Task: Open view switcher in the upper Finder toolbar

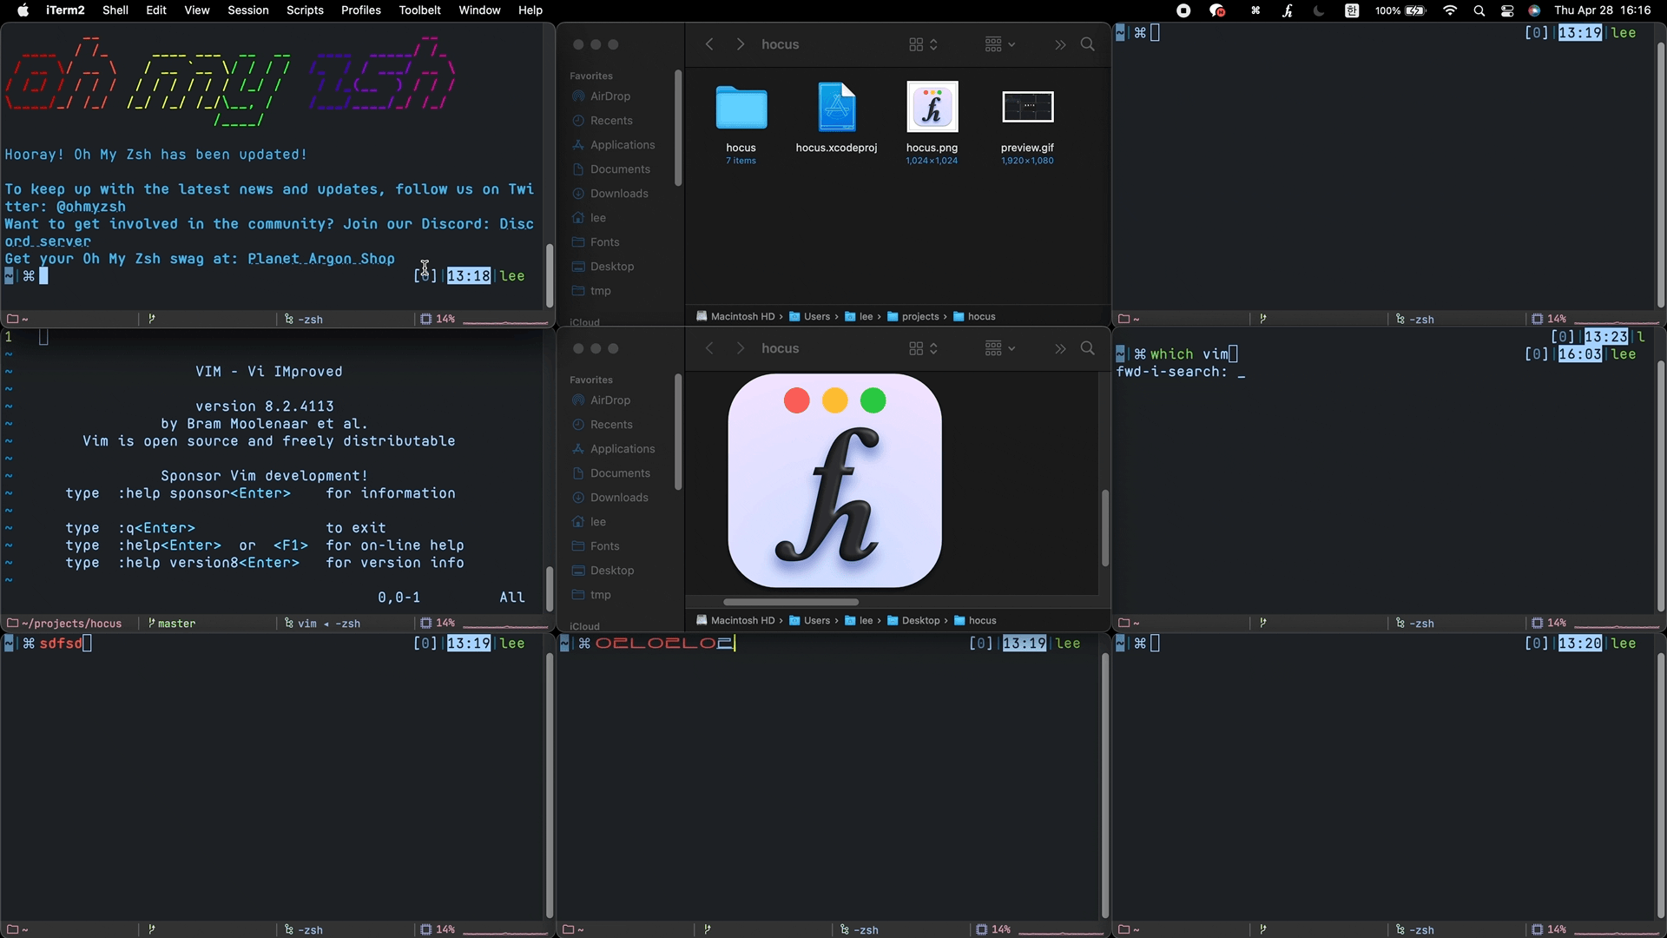Action: coord(923,44)
